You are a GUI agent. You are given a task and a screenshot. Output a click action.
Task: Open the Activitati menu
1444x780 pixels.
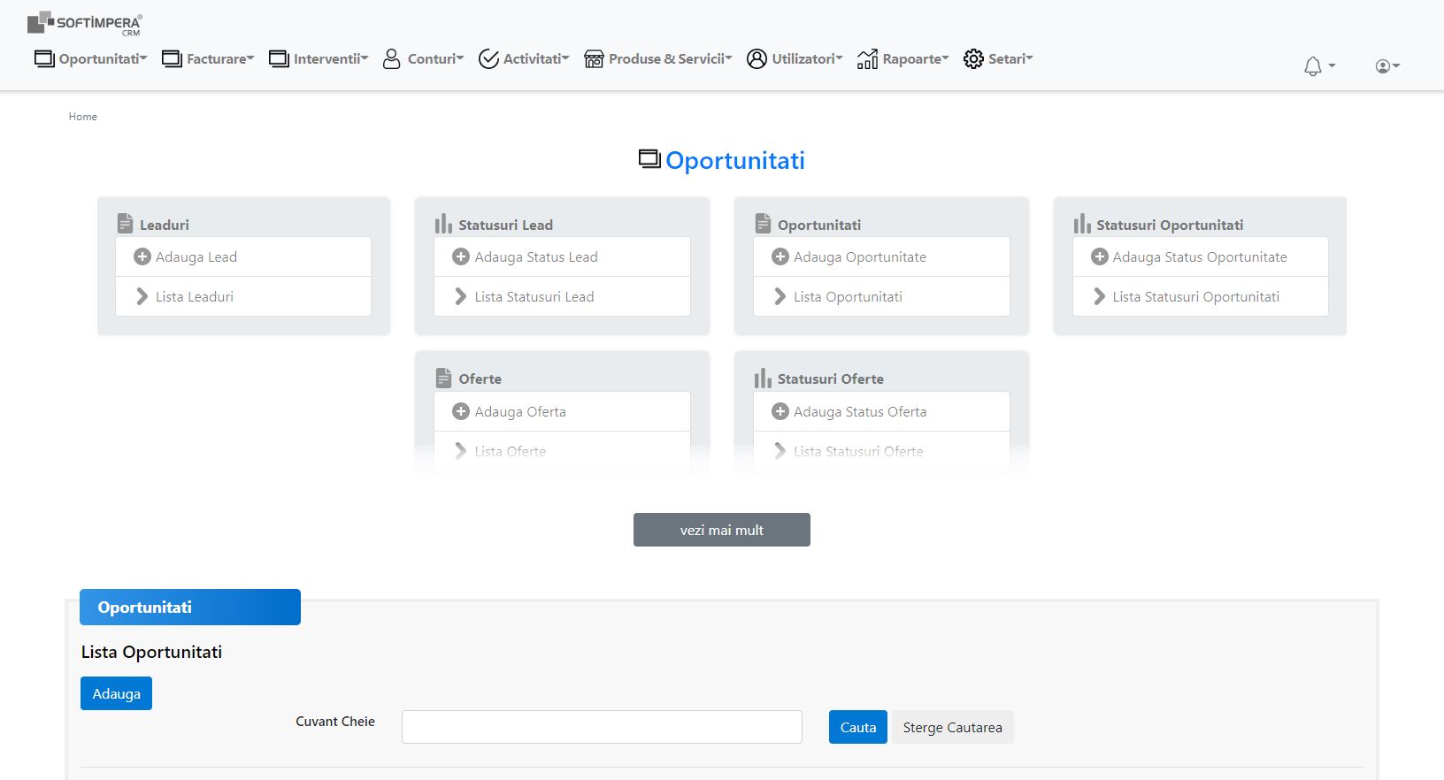click(x=535, y=58)
